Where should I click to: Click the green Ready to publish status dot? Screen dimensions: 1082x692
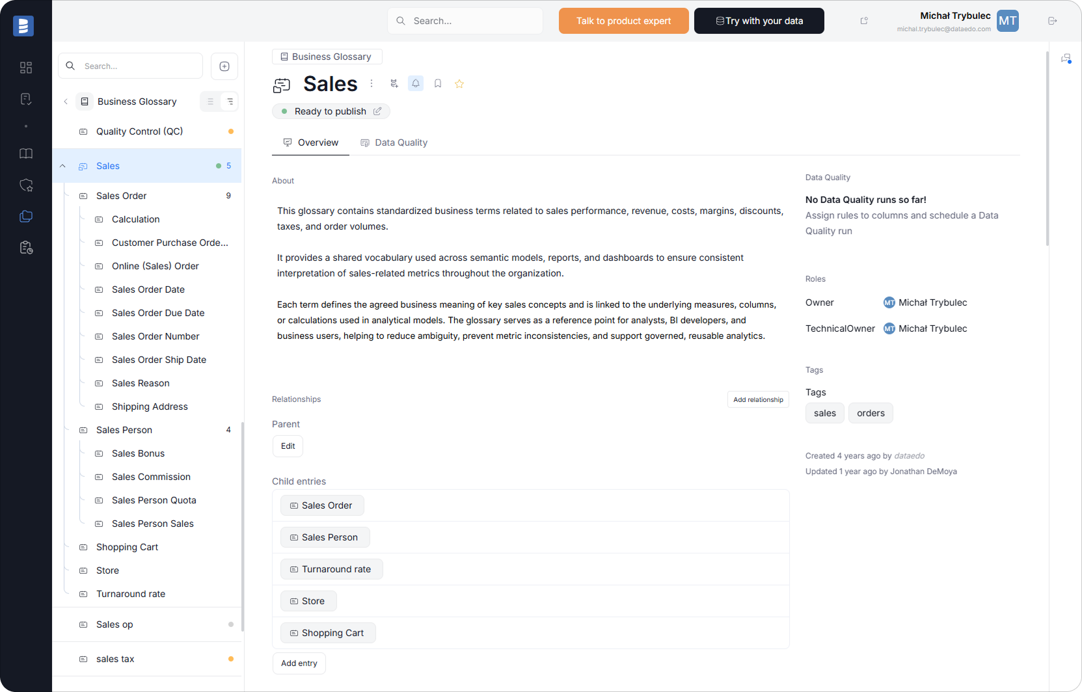coord(284,111)
